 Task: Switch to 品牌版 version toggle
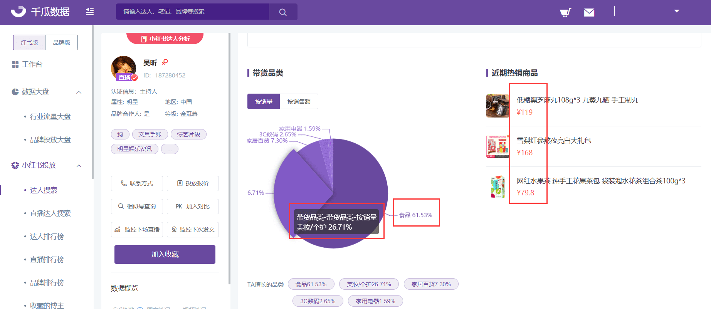[62, 42]
